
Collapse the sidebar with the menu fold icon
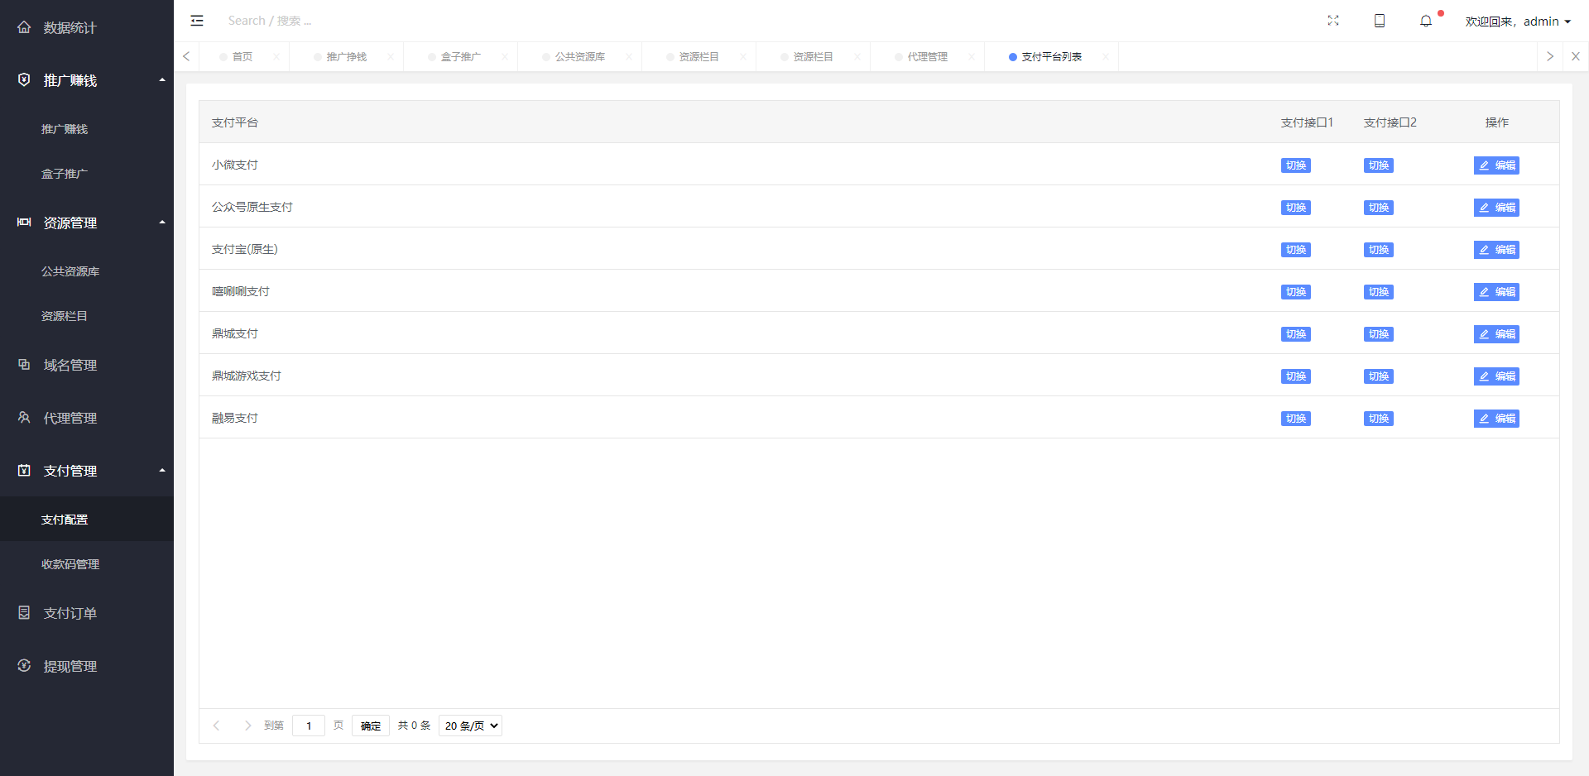197,21
